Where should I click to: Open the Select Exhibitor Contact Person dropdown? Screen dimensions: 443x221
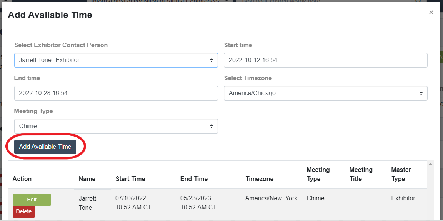(x=116, y=60)
